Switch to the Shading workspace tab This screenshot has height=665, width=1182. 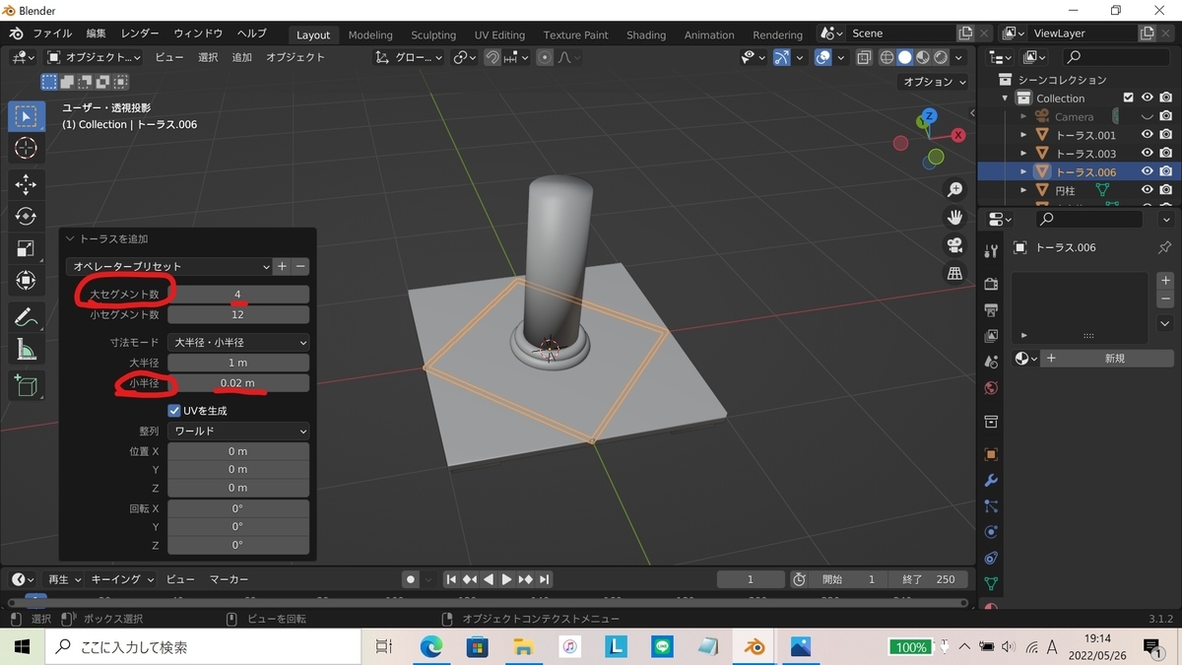[x=646, y=34]
